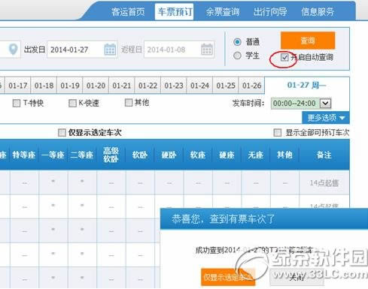Click the 特等座 column header

pyautogui.click(x=24, y=155)
